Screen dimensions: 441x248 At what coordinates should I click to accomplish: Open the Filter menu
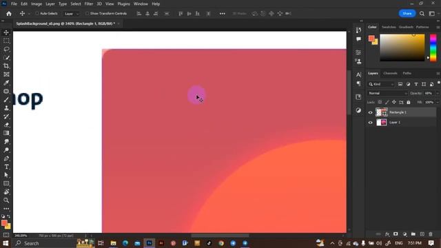89,4
